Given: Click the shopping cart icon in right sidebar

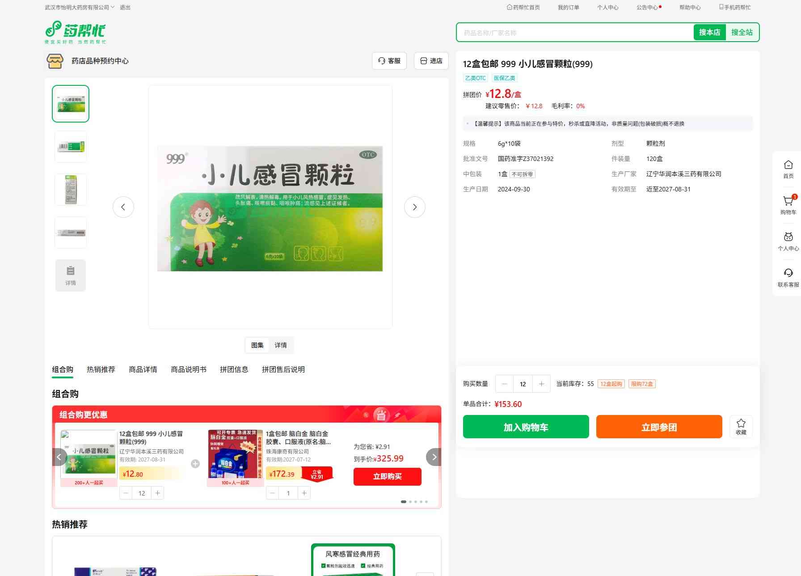Looking at the screenshot, I should (x=788, y=202).
